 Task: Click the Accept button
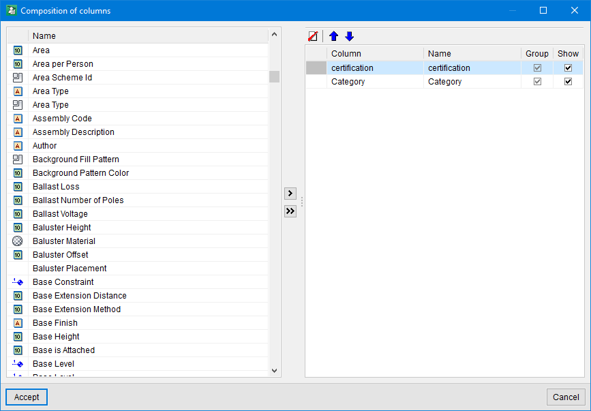[x=27, y=397]
